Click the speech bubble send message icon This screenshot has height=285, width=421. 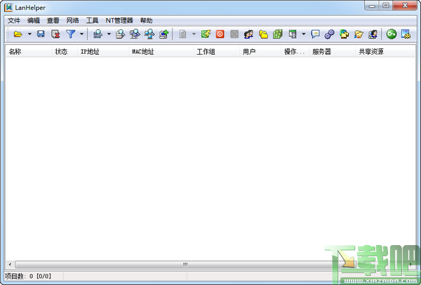click(x=315, y=34)
